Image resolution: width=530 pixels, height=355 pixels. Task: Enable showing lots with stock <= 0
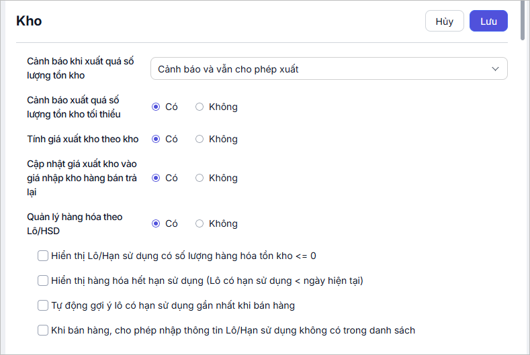tap(43, 256)
